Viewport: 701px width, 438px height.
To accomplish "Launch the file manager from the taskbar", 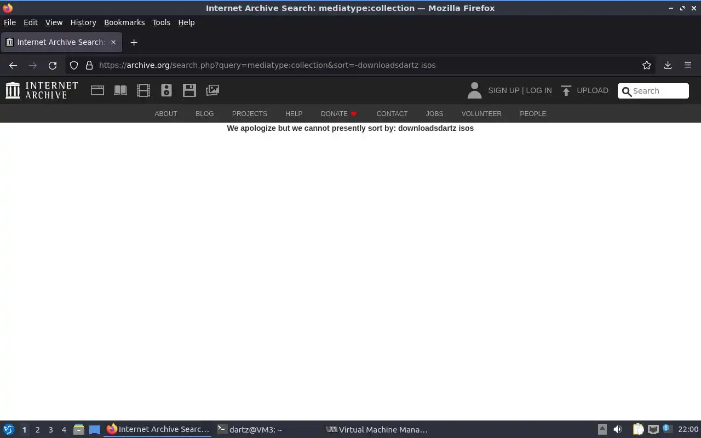I will click(x=78, y=429).
